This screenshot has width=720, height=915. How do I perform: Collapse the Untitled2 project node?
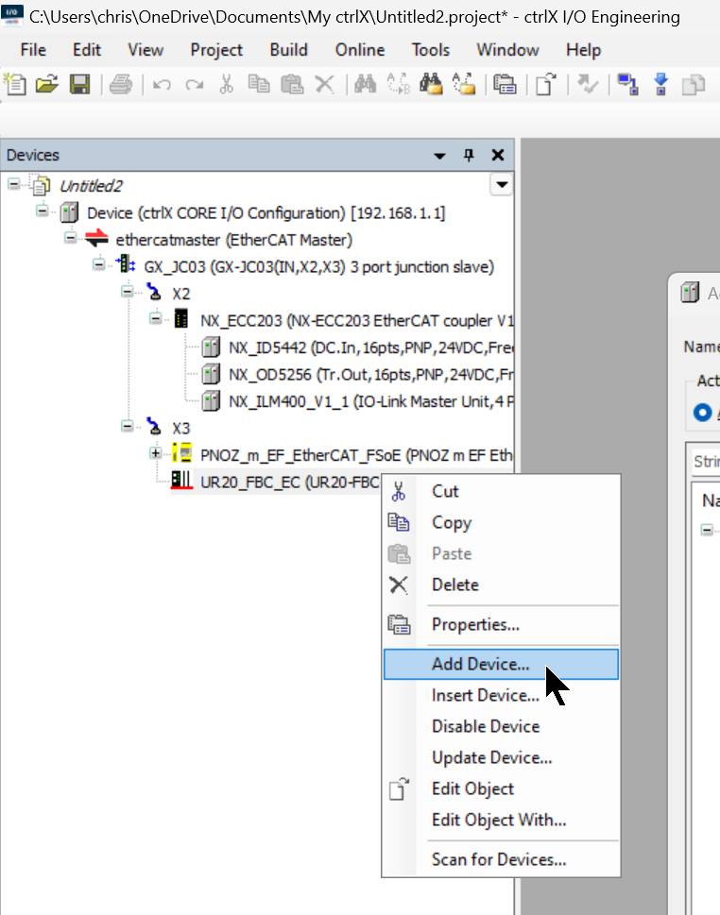(x=13, y=184)
